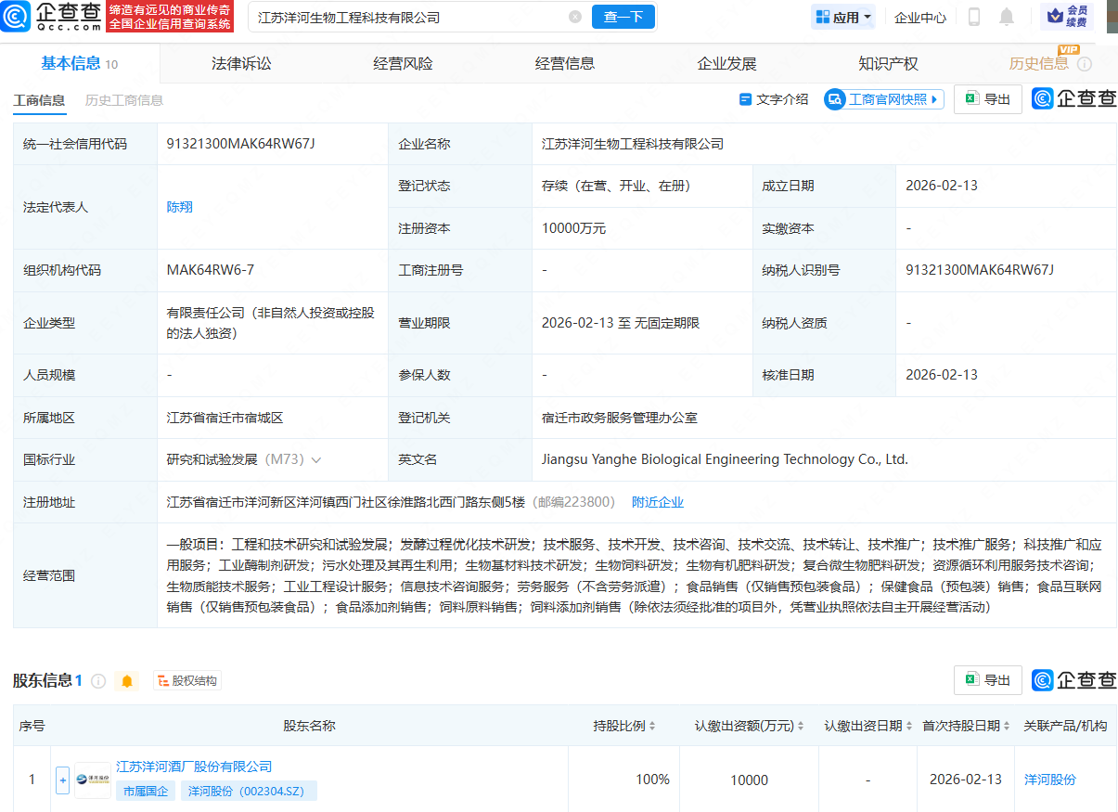Click the 企查查 logo in top-left corner
Image resolution: width=1118 pixels, height=812 pixels.
click(x=51, y=17)
